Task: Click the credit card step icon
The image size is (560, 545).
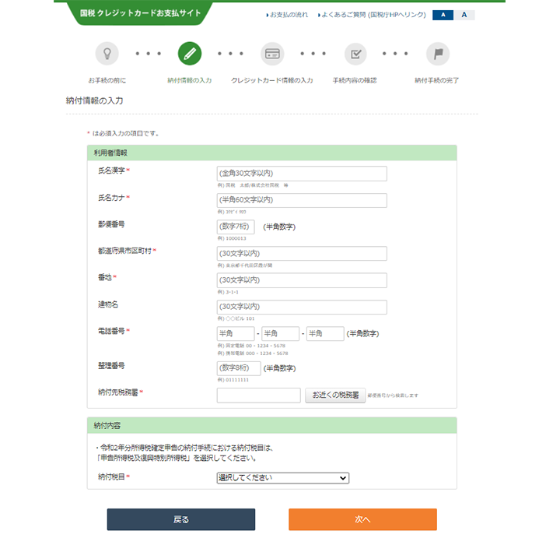Action: (272, 54)
